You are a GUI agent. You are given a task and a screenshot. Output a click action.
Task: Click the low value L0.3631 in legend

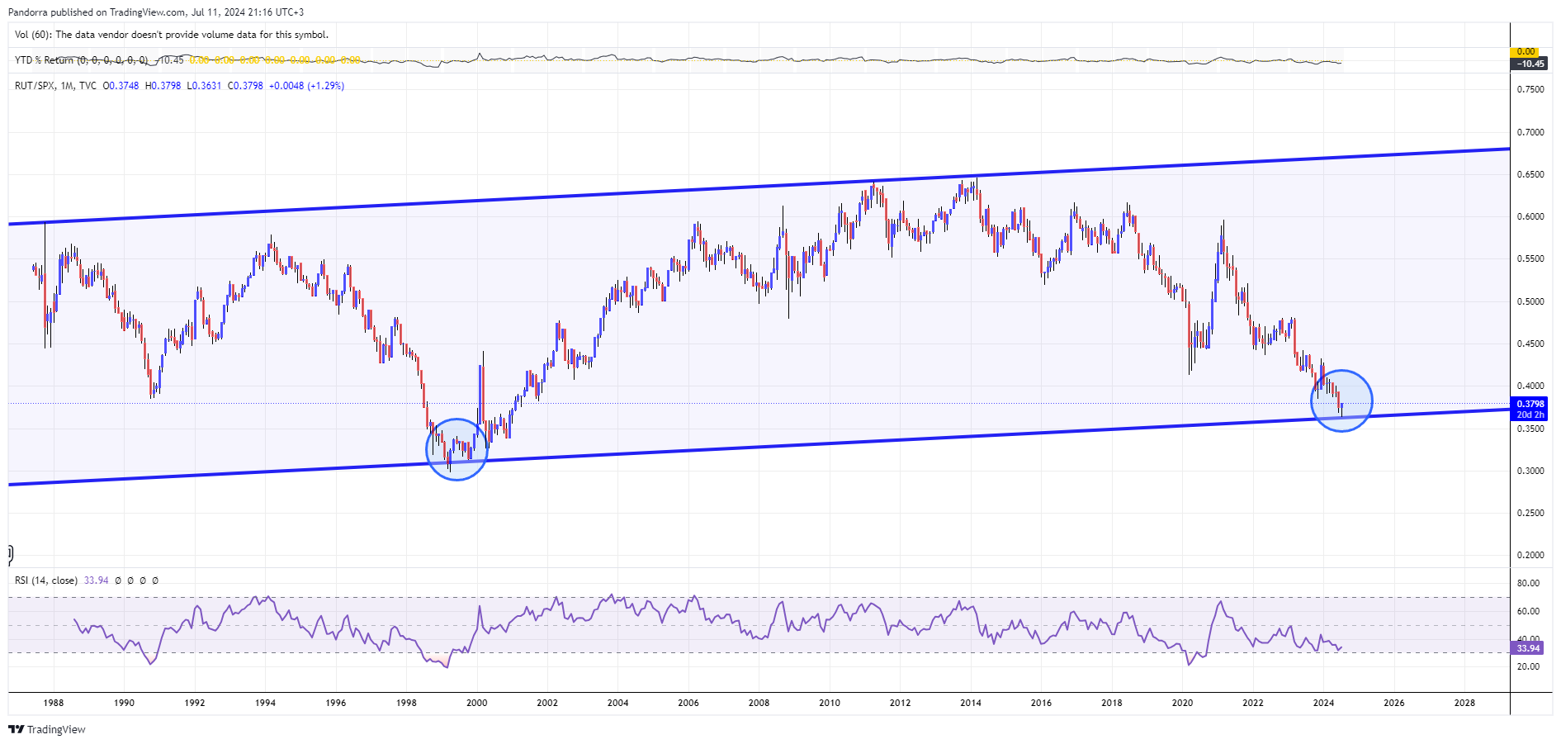tap(204, 86)
